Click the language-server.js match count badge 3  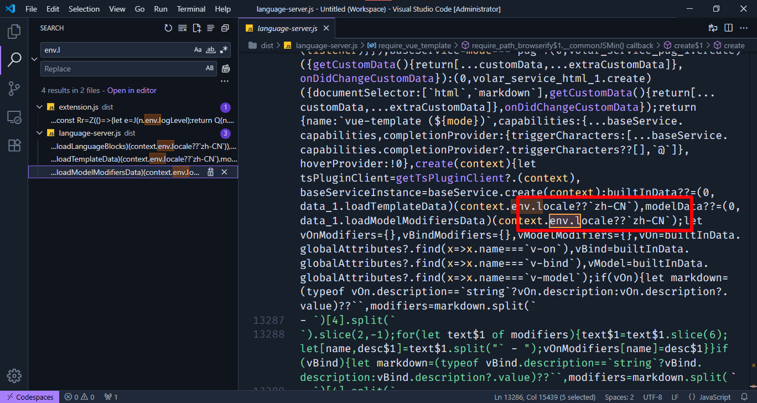tap(225, 133)
